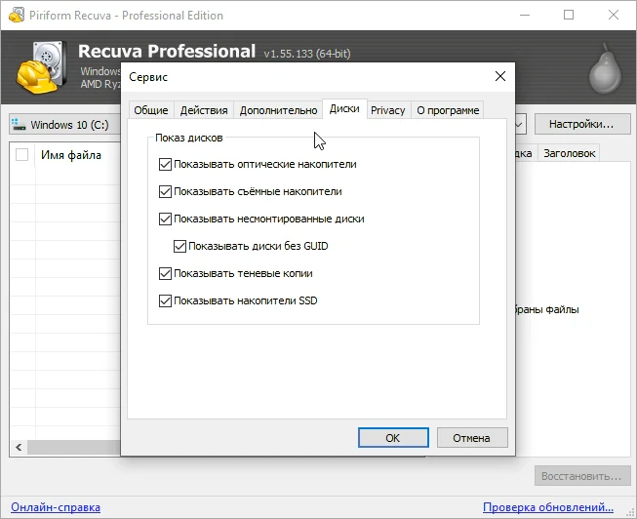This screenshot has width=637, height=519.
Task: Click the Piriform pear logo icon
Action: [606, 68]
